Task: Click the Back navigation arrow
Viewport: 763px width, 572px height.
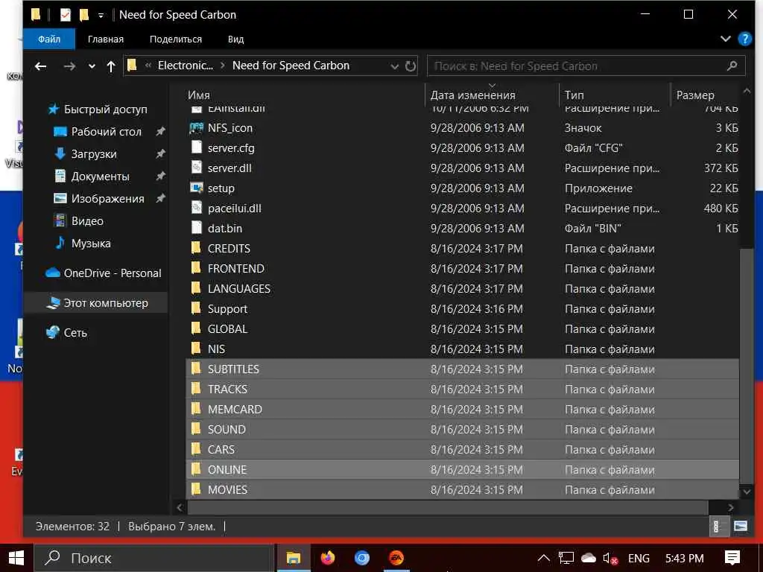Action: click(x=40, y=66)
